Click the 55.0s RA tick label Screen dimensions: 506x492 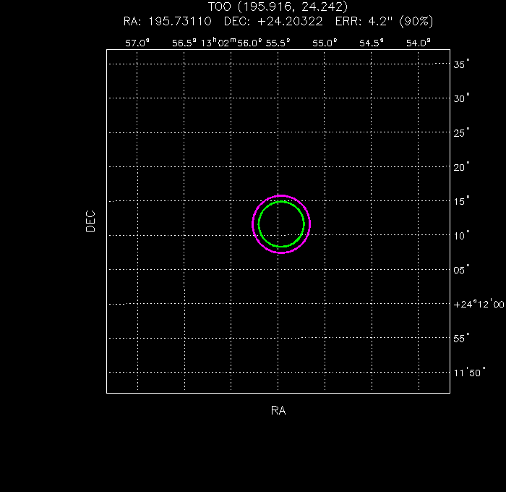(325, 43)
